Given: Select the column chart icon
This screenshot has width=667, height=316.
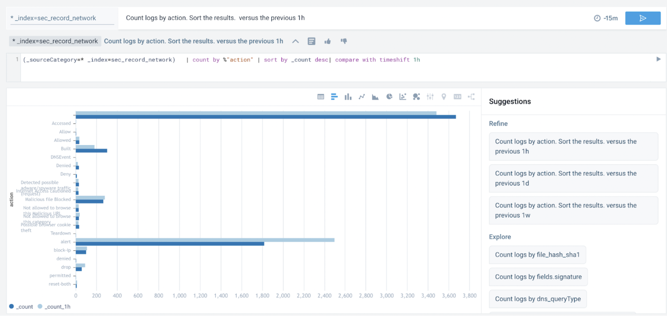Looking at the screenshot, I should click(x=348, y=97).
